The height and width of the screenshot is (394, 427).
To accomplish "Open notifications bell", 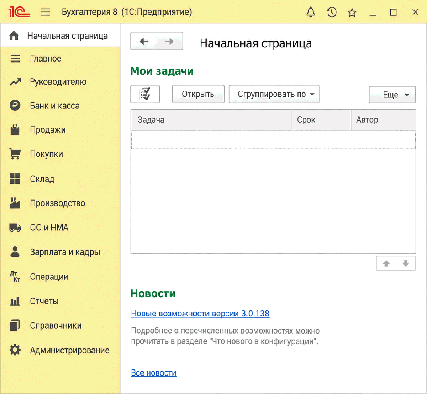I will [311, 12].
